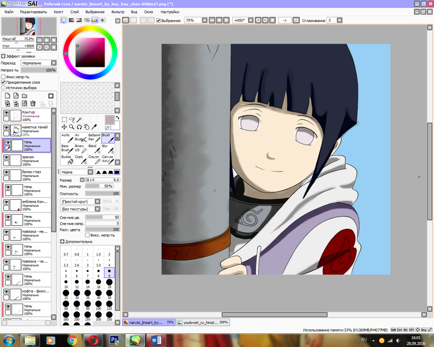Choose the Air Brush tool

80,138
